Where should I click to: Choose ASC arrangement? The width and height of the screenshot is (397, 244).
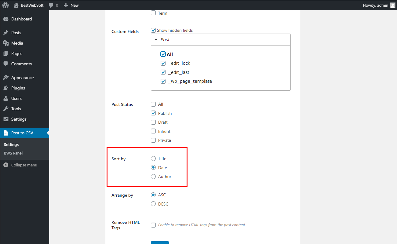153,195
